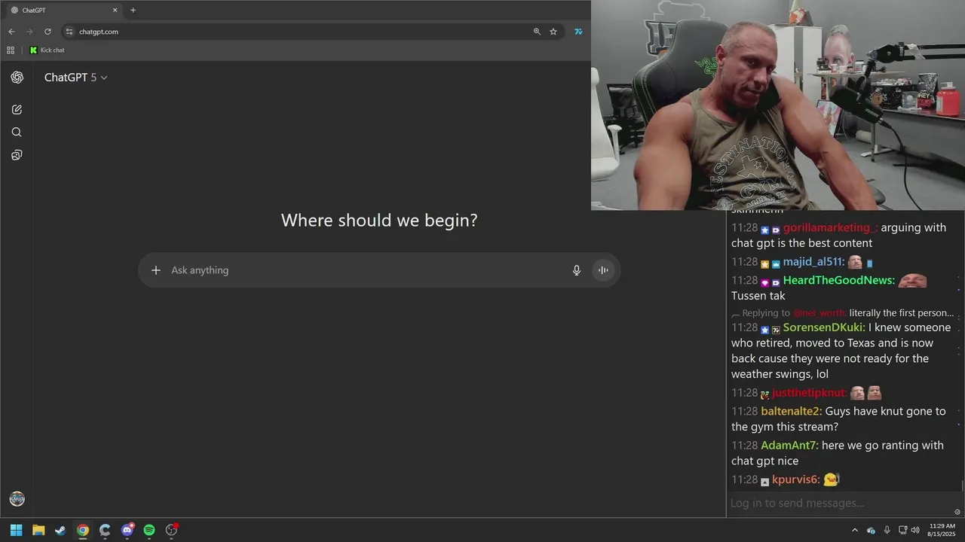Screen dimensions: 965x542
Task: Open the user profile avatar in the sidebar
Action: point(17,498)
